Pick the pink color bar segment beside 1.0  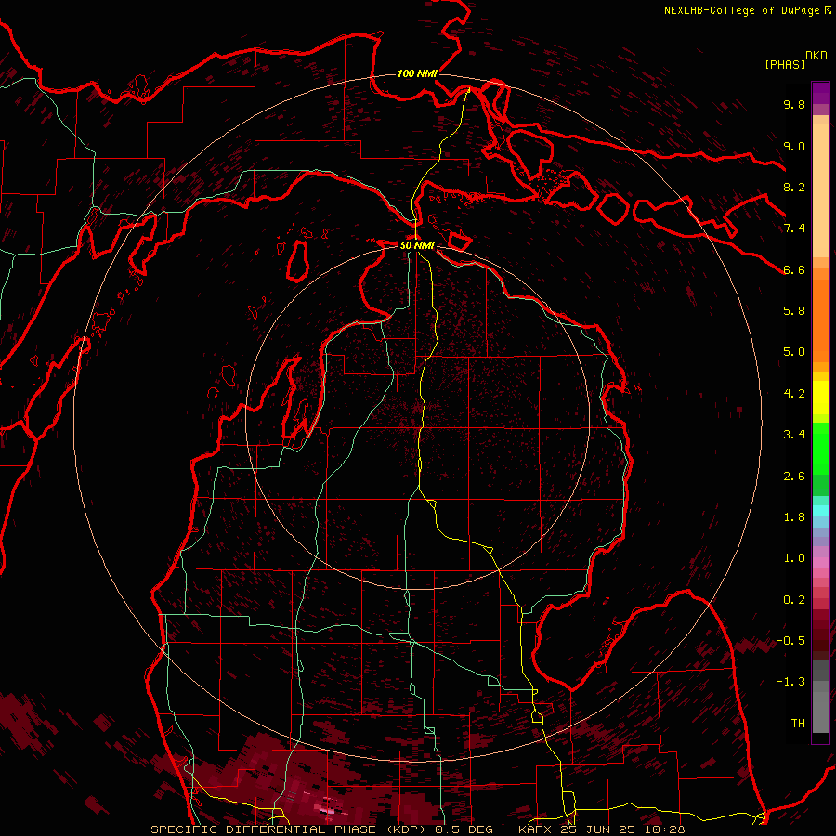pyautogui.click(x=820, y=563)
